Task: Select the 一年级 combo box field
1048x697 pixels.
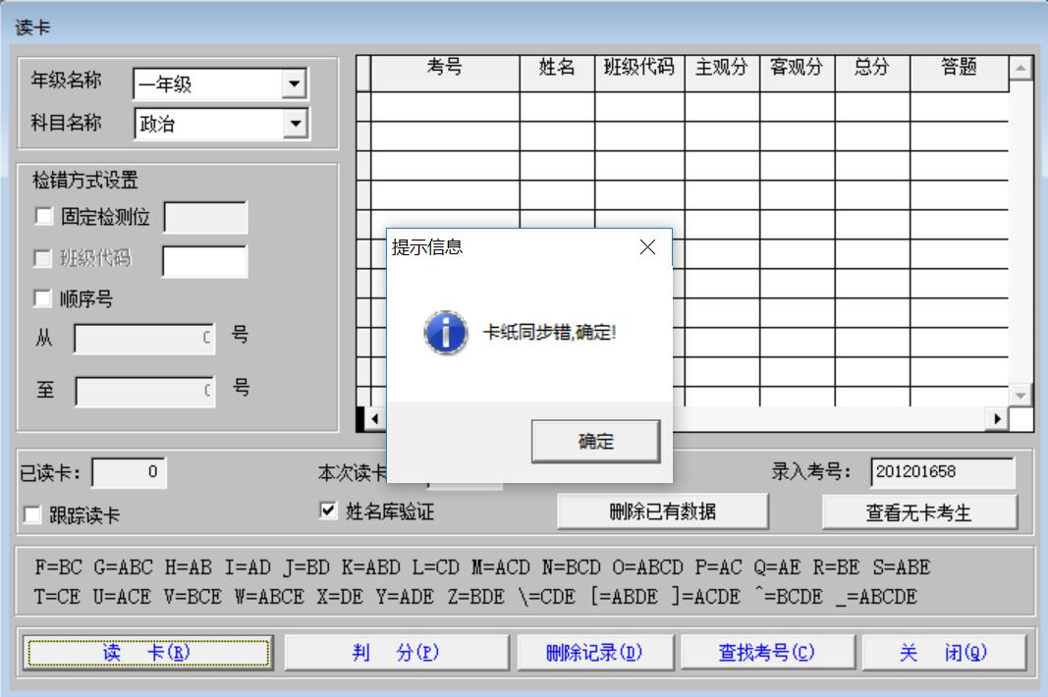Action: click(220, 84)
